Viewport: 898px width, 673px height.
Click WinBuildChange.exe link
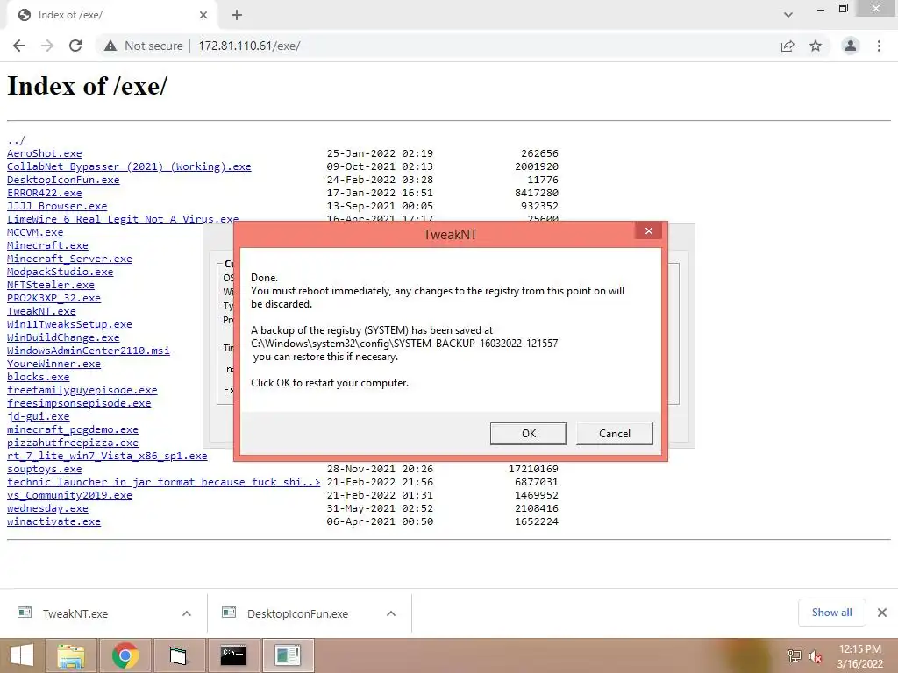coord(63,337)
